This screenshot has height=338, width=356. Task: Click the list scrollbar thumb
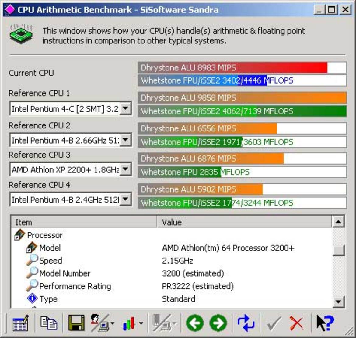(x=338, y=250)
